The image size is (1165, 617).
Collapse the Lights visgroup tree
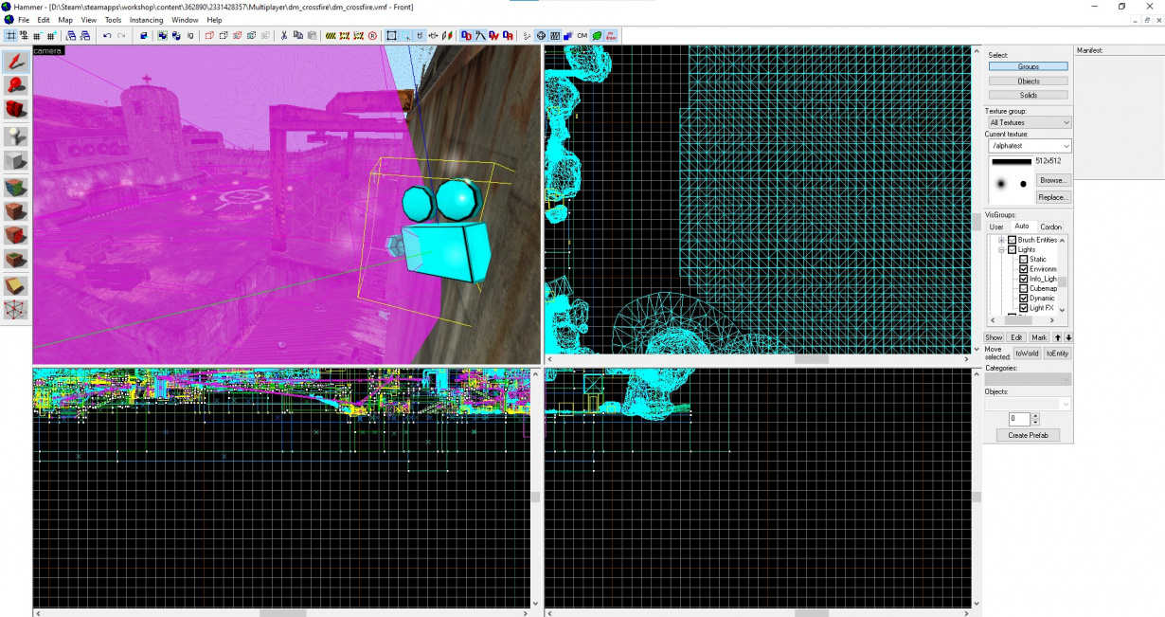tap(1001, 249)
